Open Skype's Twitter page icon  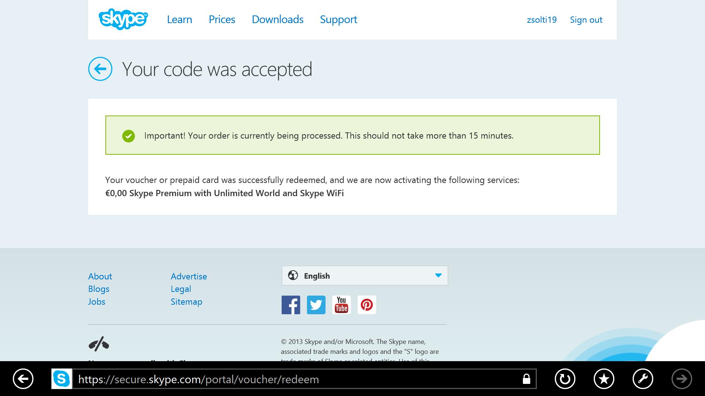316,305
